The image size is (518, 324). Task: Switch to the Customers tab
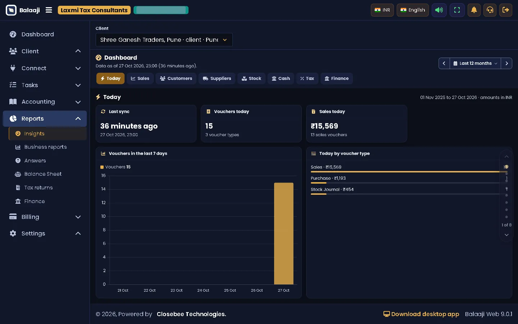pos(176,78)
